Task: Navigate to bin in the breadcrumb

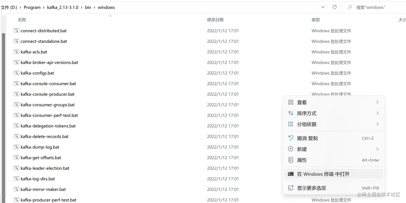Action: tap(88, 8)
